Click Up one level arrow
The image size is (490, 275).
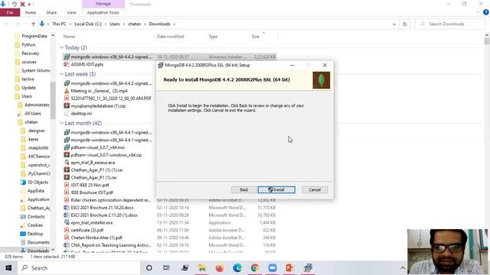(x=33, y=24)
